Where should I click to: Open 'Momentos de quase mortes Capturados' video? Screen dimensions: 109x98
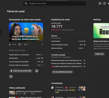tap(67, 60)
